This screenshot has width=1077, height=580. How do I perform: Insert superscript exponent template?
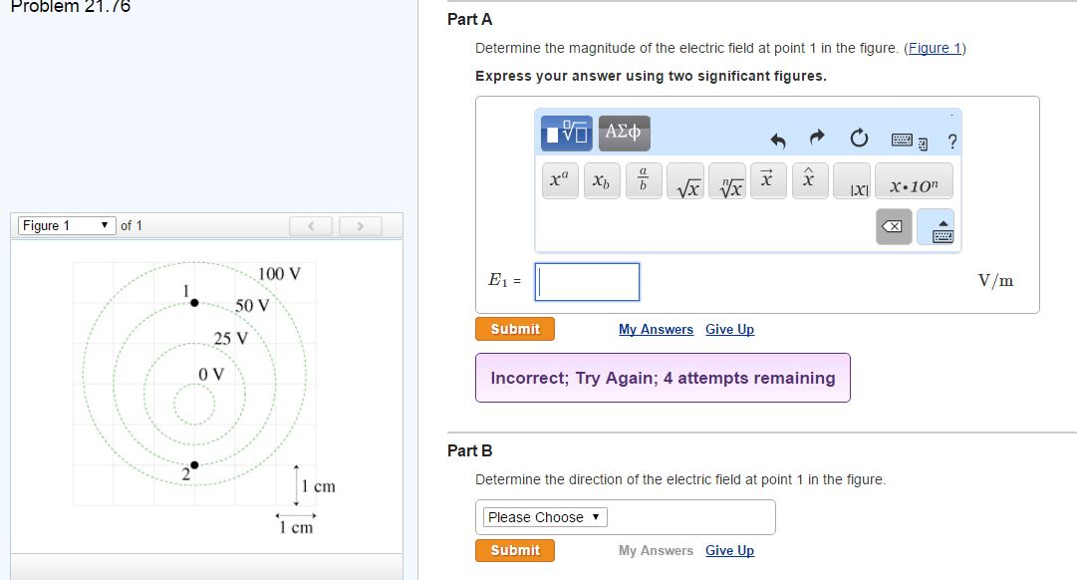click(560, 180)
